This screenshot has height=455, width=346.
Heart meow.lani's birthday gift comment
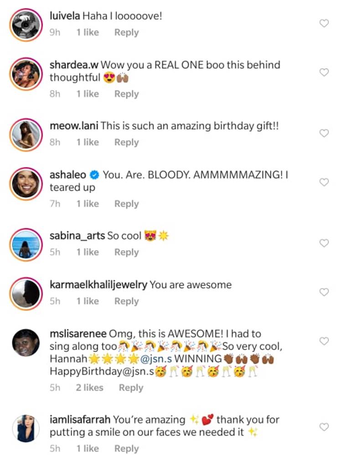pyautogui.click(x=324, y=133)
